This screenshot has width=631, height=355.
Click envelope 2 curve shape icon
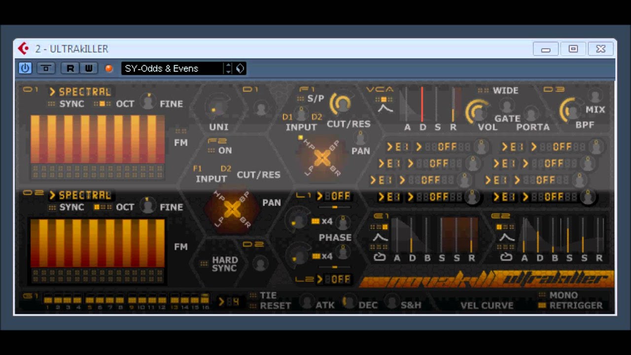507,237
